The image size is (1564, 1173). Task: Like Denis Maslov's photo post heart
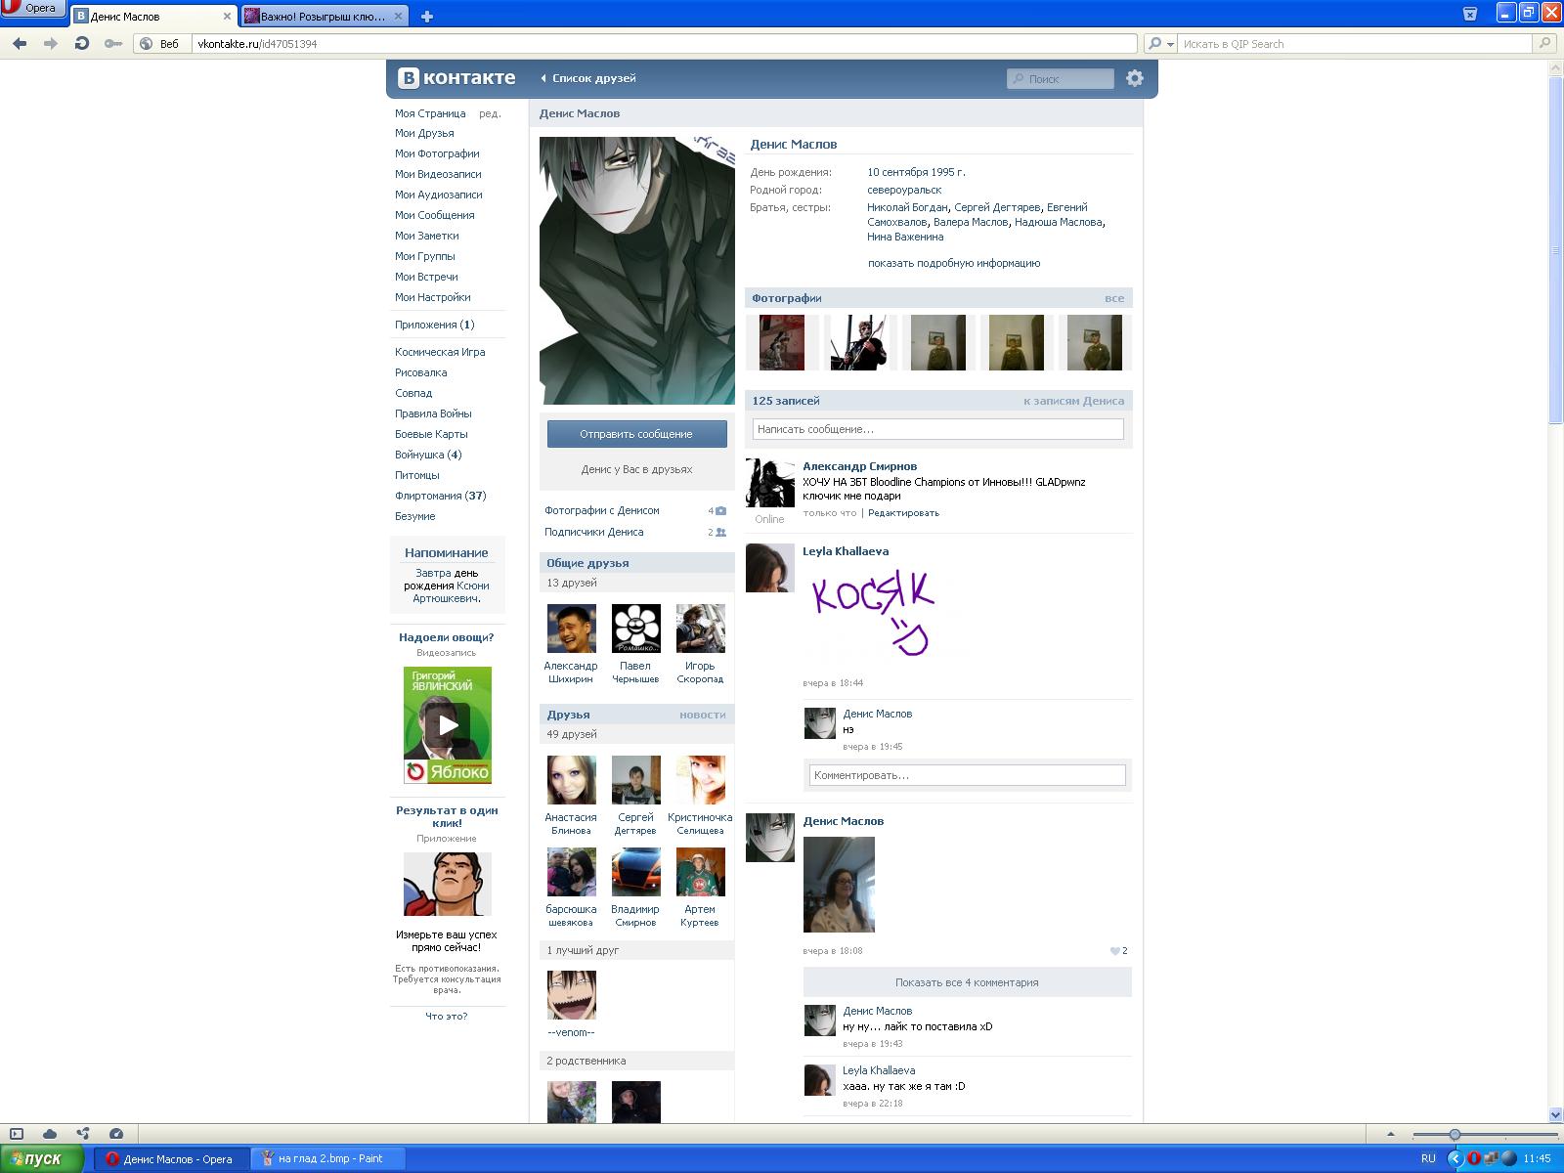pos(1115,951)
